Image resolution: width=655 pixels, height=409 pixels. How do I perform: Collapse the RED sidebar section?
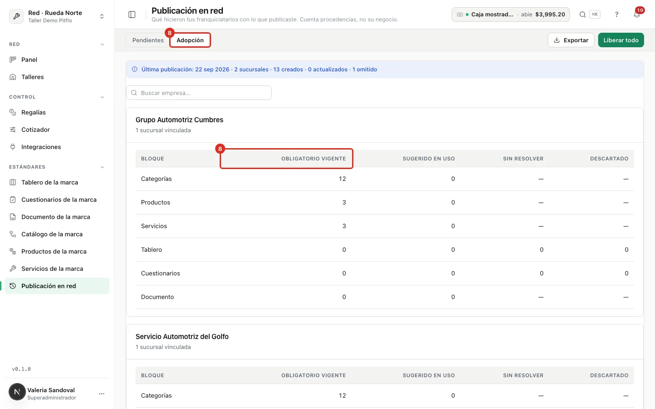(102, 45)
